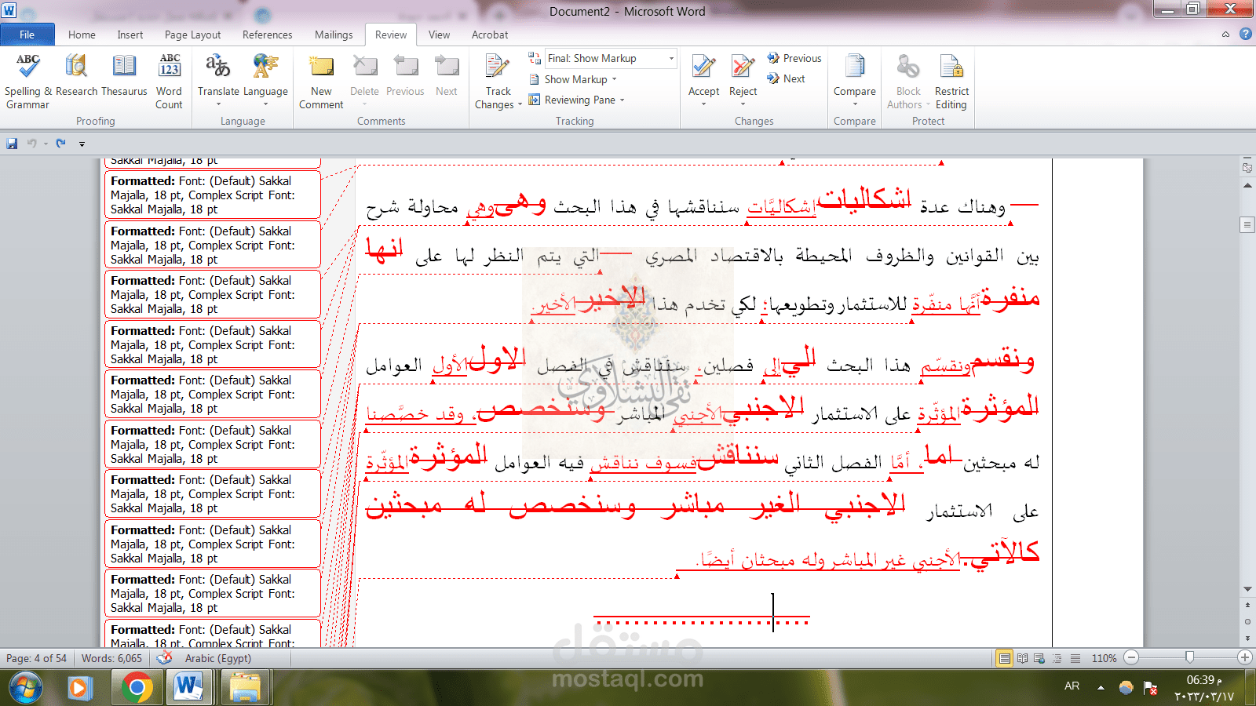1256x706 pixels.
Task: Click the Words: 6,065 status indicator
Action: (x=111, y=658)
